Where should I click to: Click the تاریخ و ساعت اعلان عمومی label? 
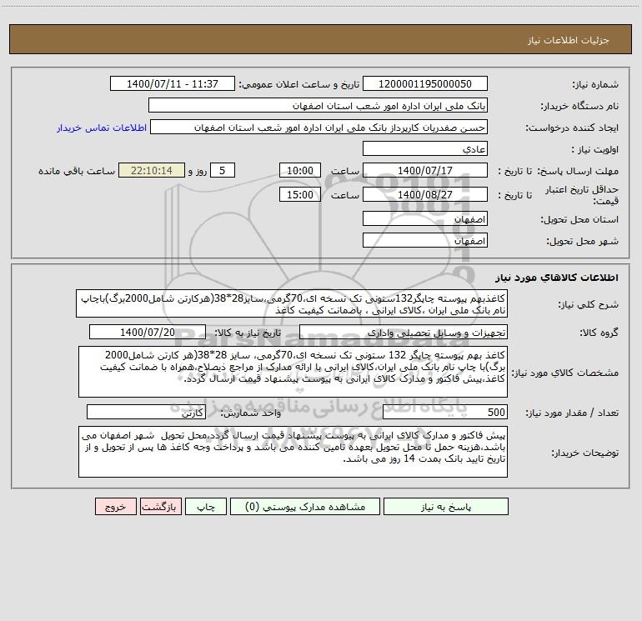click(x=299, y=85)
